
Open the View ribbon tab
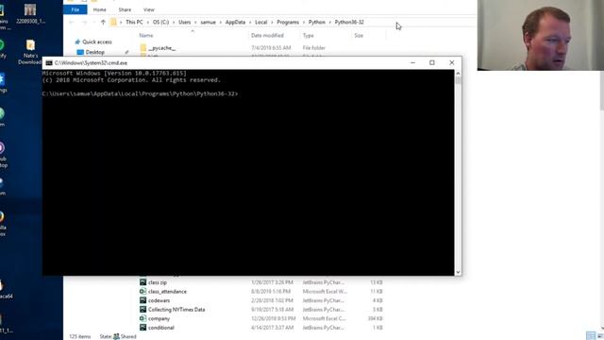click(149, 9)
